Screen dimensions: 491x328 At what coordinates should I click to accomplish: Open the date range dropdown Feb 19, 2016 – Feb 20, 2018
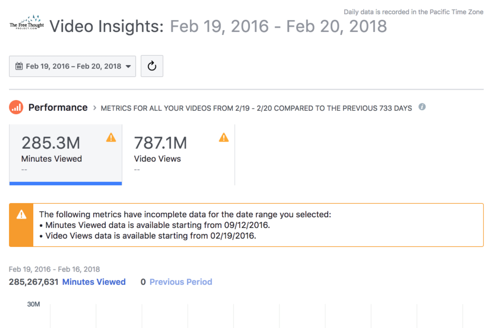tap(73, 66)
